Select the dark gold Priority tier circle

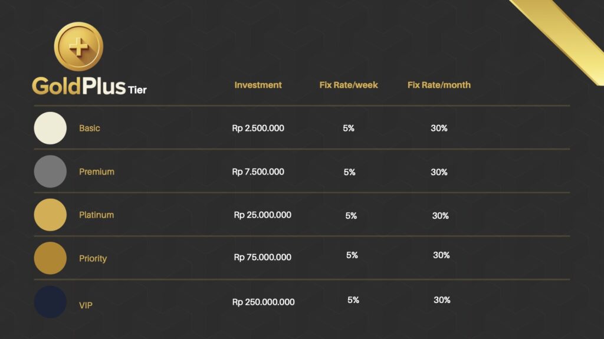pos(50,258)
